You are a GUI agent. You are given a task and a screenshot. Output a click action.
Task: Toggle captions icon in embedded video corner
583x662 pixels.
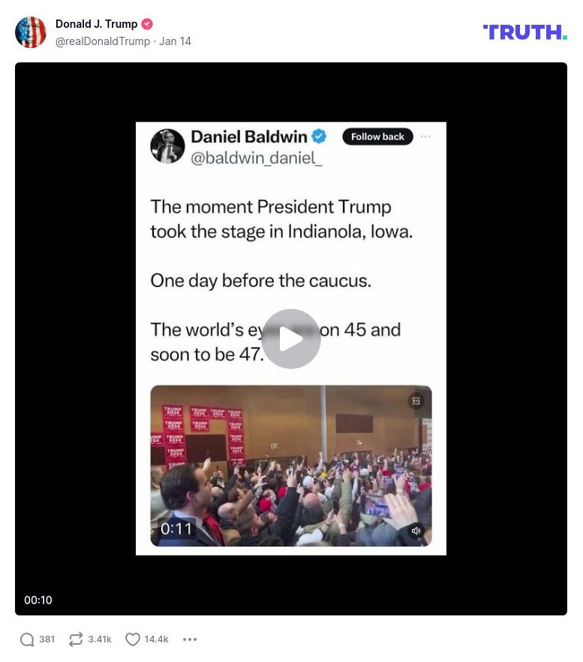coord(416,401)
